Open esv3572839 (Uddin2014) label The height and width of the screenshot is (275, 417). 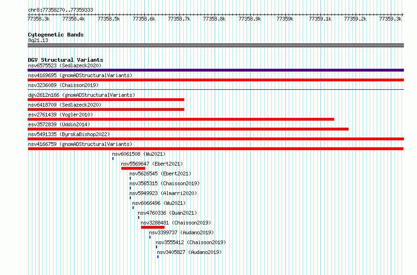(x=59, y=124)
